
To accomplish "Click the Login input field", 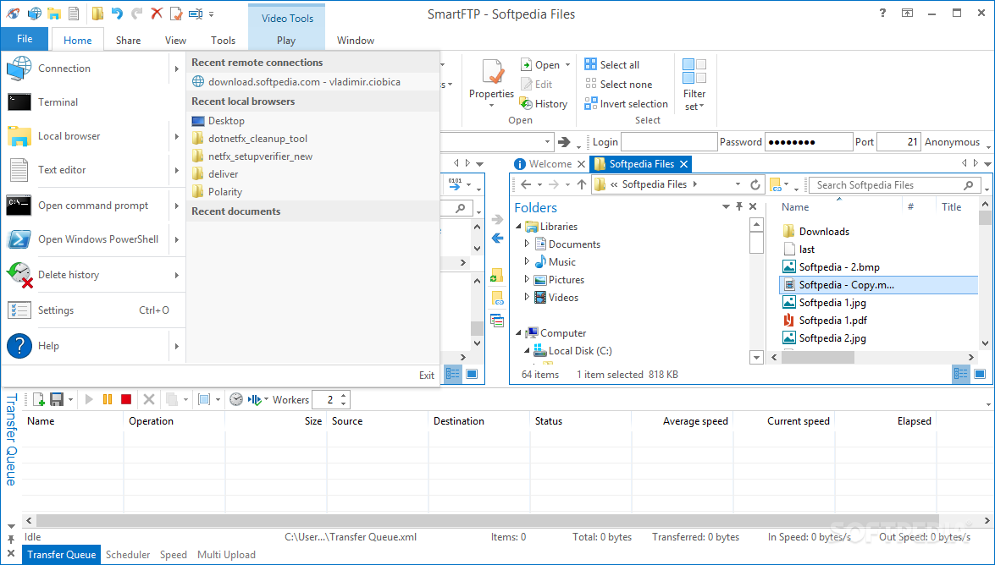I will (669, 142).
